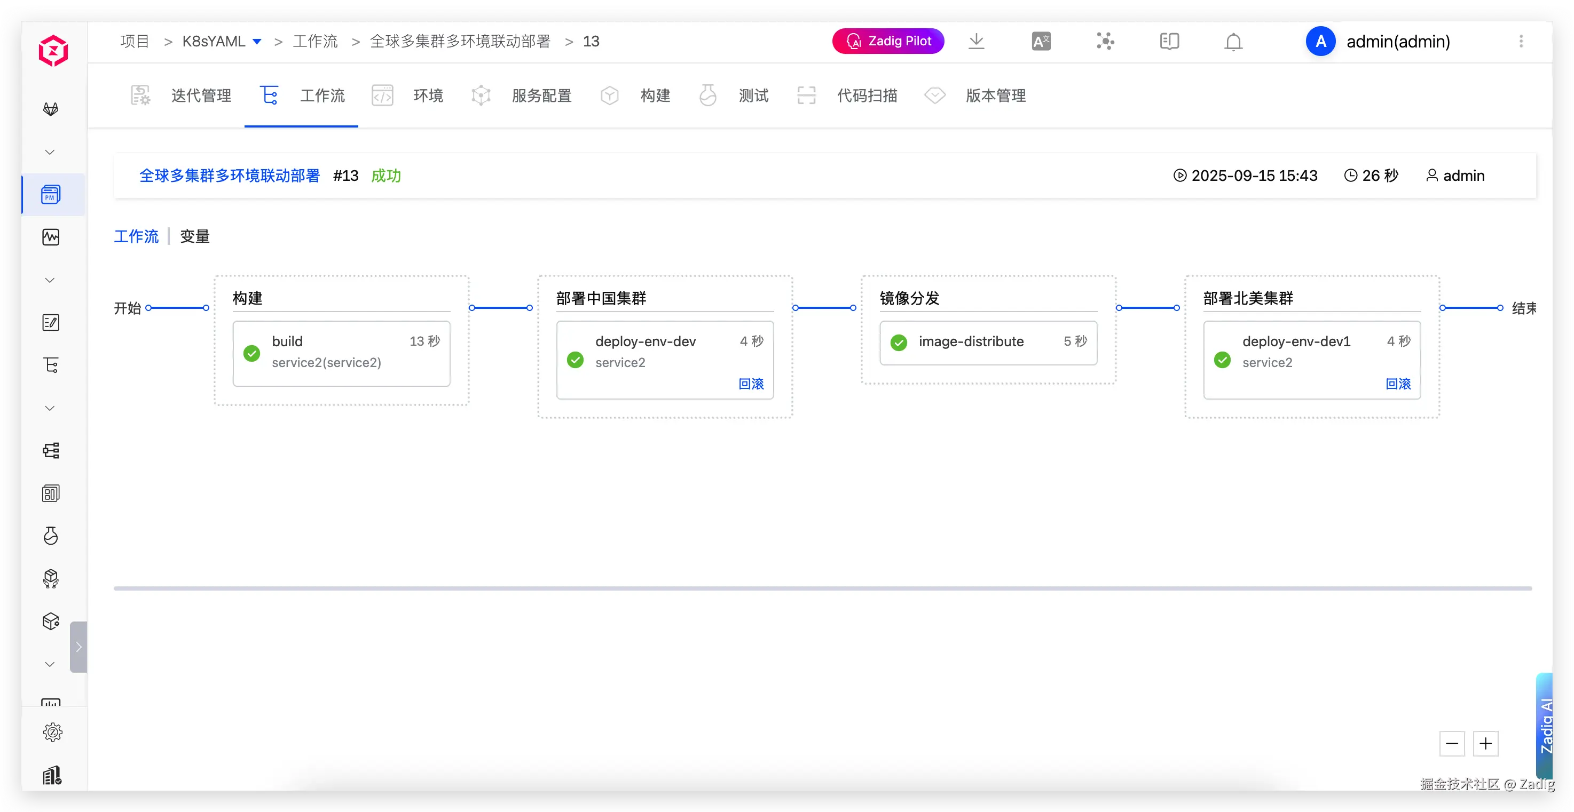
Task: Open the download icon in header
Action: point(977,42)
